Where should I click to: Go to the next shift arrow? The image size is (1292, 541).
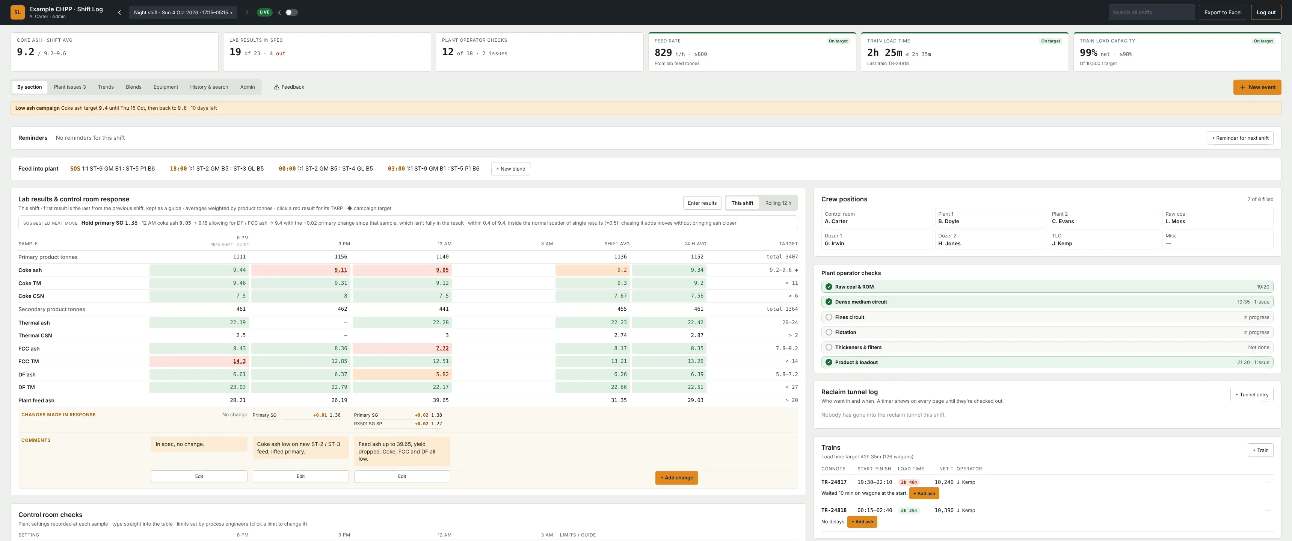[x=247, y=12]
